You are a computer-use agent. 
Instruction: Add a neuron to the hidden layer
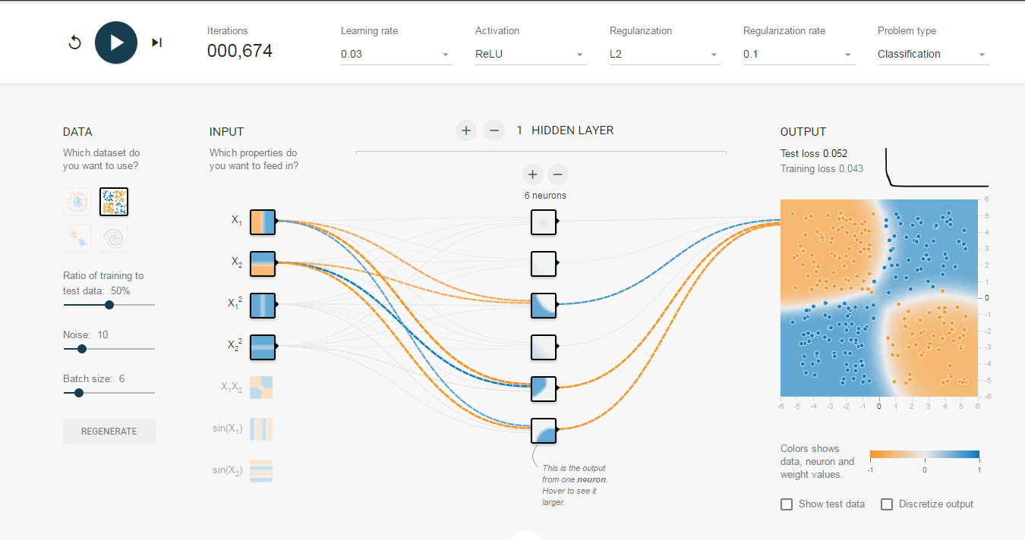(x=532, y=174)
